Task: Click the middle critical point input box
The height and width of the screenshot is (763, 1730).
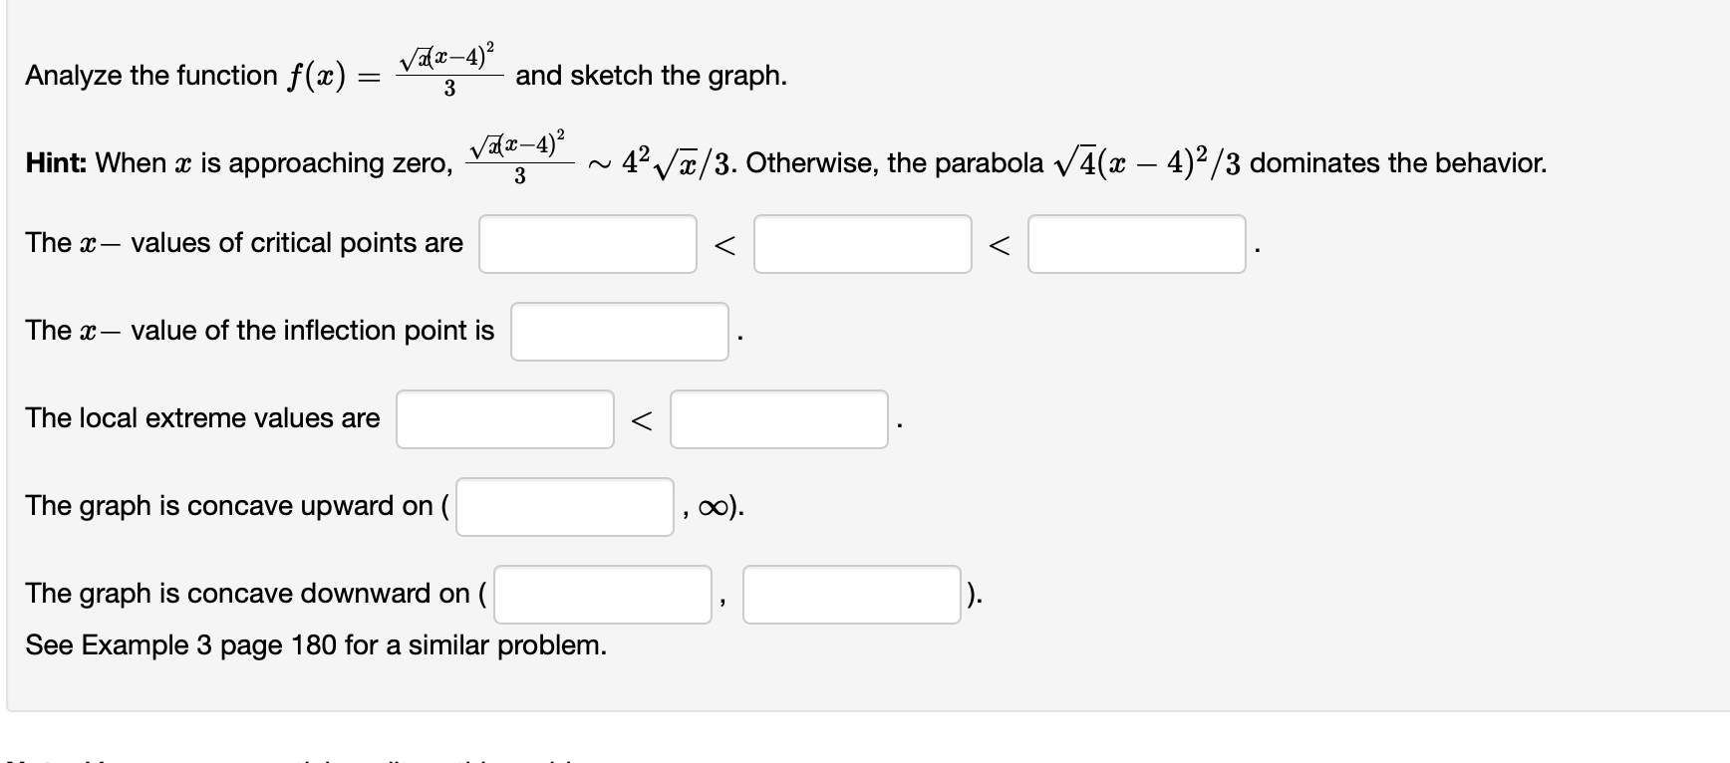Action: point(863,243)
